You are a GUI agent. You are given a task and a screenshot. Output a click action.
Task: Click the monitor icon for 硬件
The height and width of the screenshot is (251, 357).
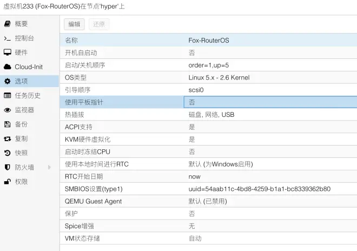click(7, 52)
